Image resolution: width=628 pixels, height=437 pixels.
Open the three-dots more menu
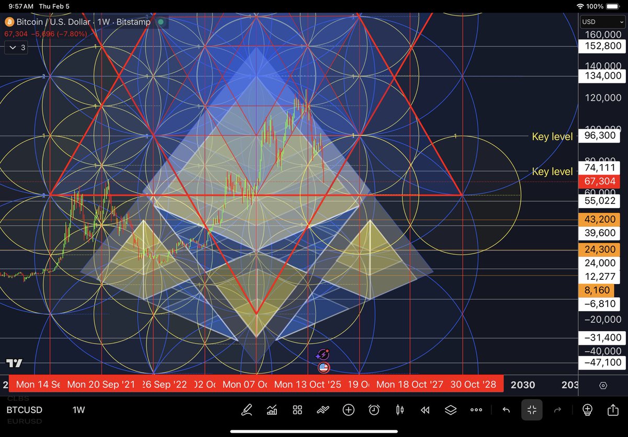(x=476, y=410)
